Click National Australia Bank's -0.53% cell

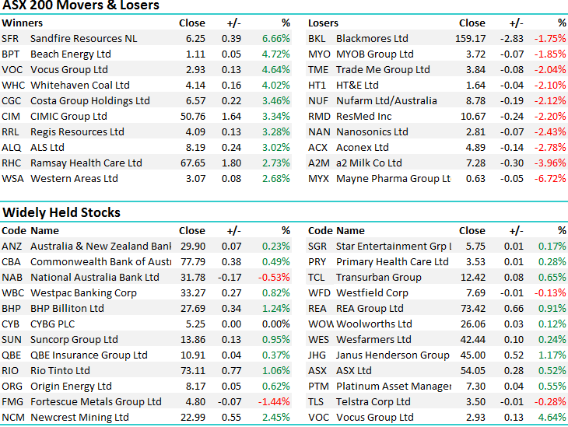[x=274, y=278]
